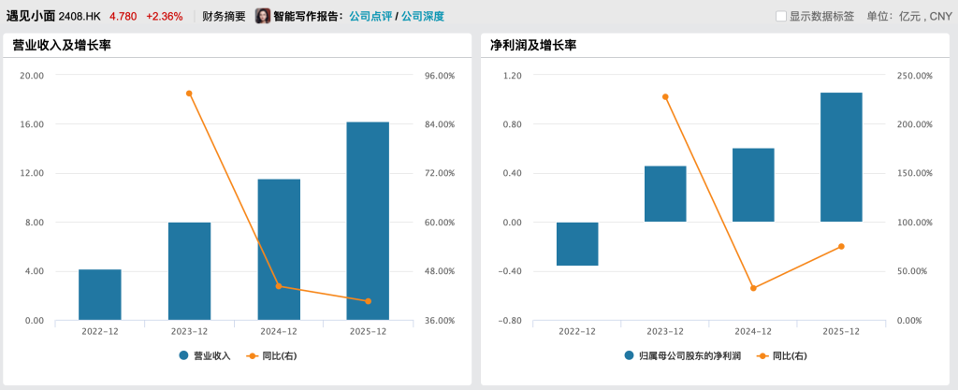958x390 pixels.
Task: Click the 2022-12 revenue bar
Action: [x=99, y=295]
